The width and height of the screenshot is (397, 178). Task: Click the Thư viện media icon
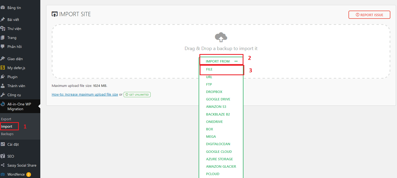coord(3,29)
